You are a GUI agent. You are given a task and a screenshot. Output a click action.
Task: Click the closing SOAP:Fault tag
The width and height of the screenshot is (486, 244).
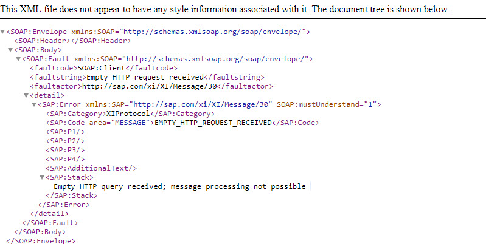click(50, 223)
